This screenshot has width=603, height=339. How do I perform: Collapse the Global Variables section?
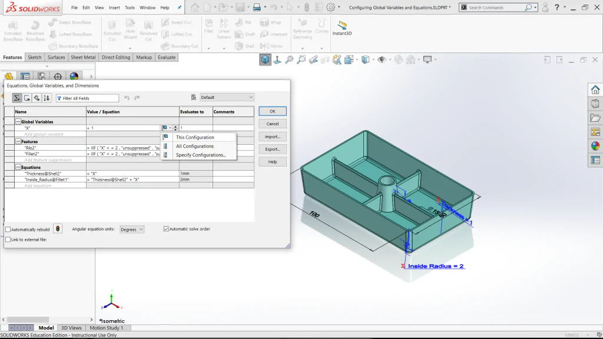(x=18, y=121)
